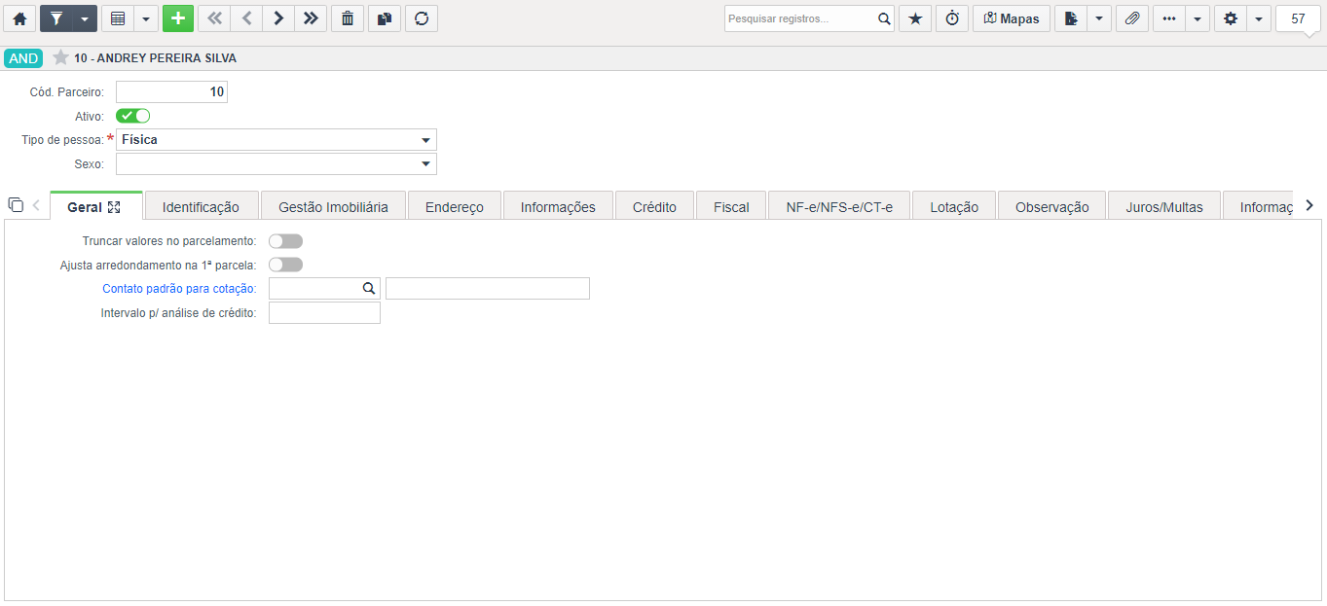1327x606 pixels.
Task: Open the stopwatch timer icon
Action: pyautogui.click(x=952, y=18)
